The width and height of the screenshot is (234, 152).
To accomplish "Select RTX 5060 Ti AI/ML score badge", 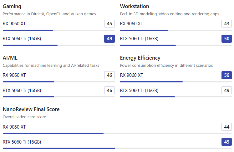I will (109, 91).
